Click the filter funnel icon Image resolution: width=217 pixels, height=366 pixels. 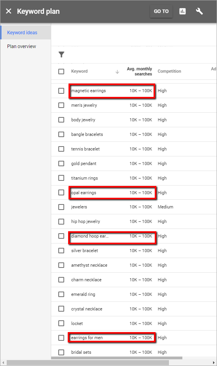(x=61, y=54)
